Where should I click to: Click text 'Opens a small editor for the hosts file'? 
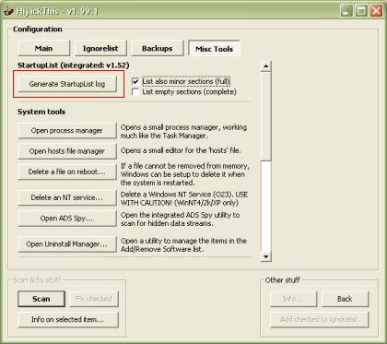click(181, 151)
